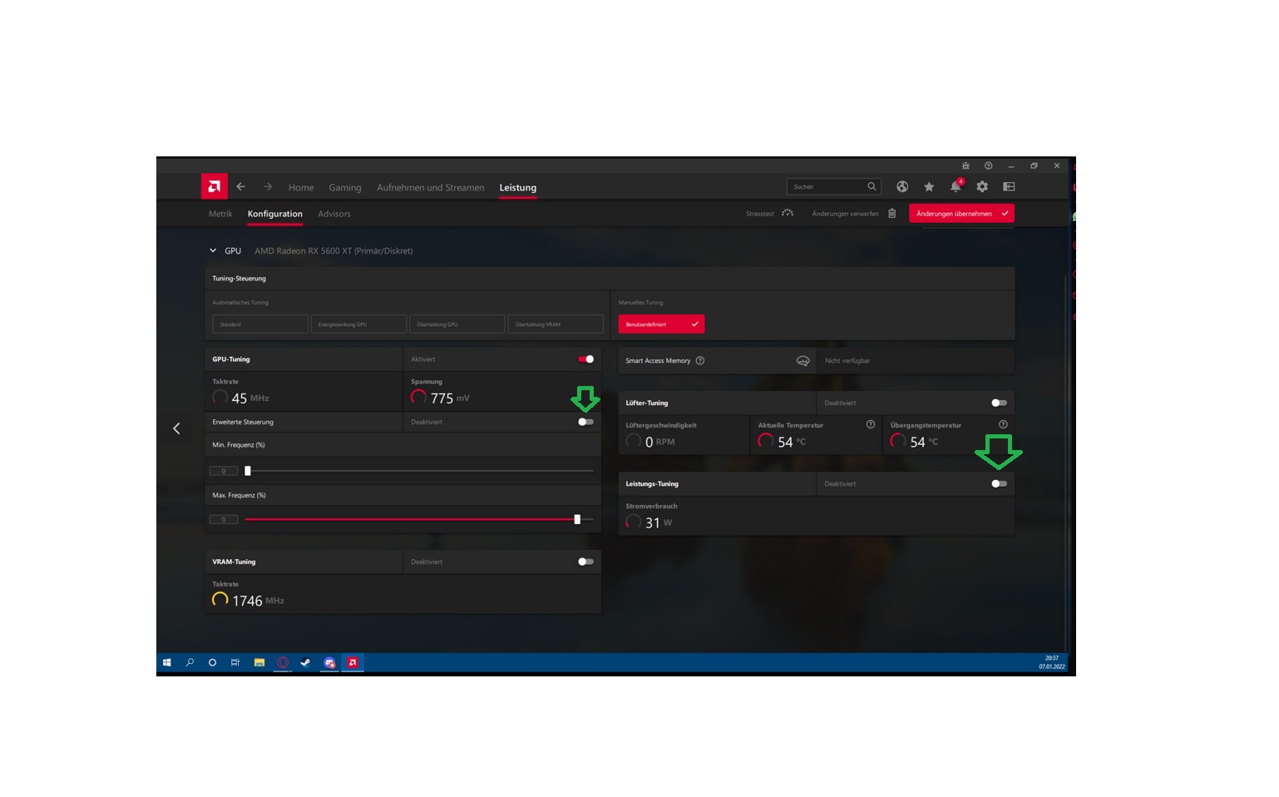Collapse the GPU section chevron
The height and width of the screenshot is (797, 1279).
point(213,250)
